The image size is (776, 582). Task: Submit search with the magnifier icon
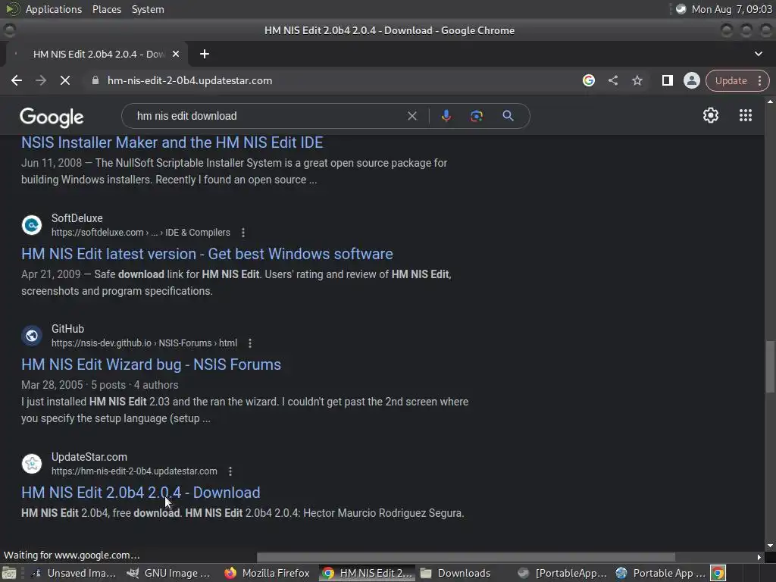[x=508, y=116]
